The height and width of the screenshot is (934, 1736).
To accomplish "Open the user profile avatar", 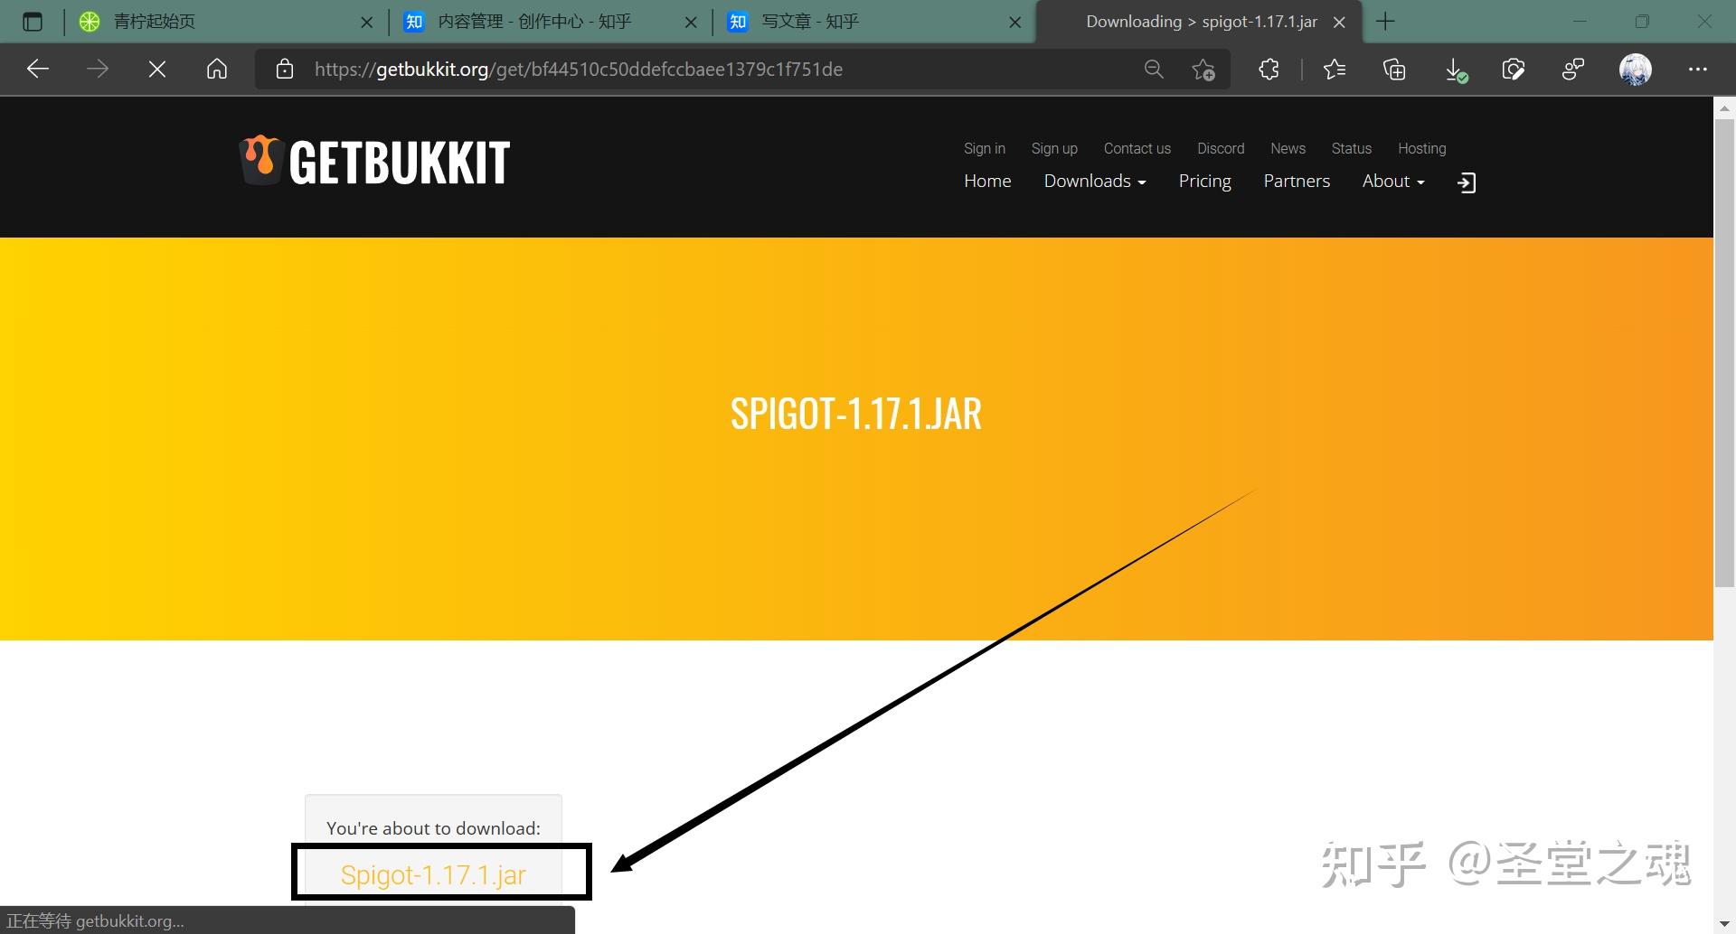I will pyautogui.click(x=1636, y=69).
